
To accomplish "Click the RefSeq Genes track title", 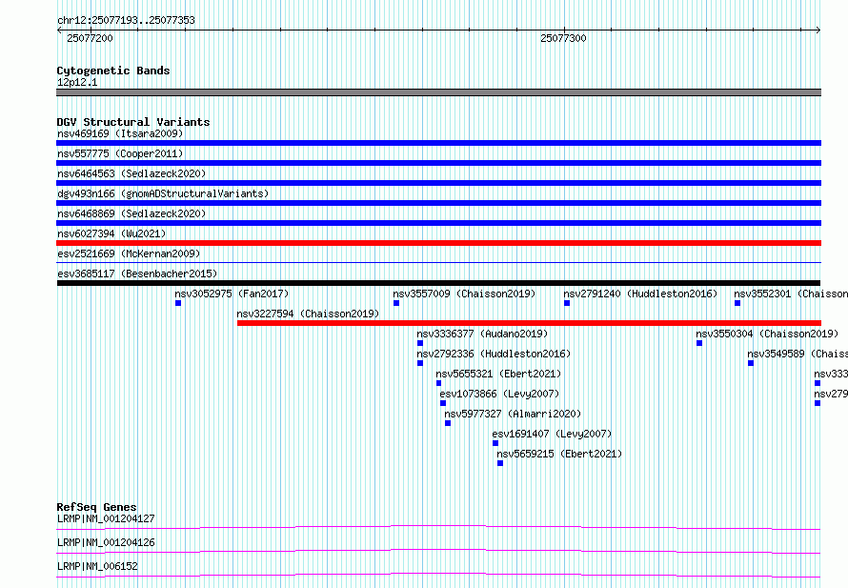I will [x=96, y=507].
